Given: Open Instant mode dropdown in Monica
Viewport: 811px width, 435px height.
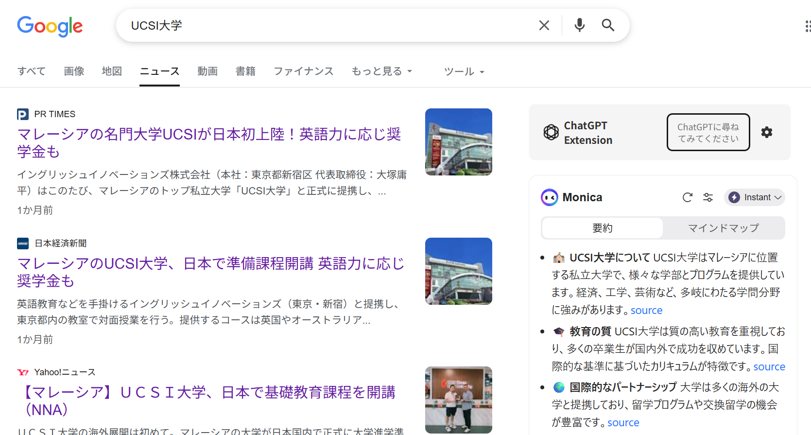Looking at the screenshot, I should click(755, 197).
